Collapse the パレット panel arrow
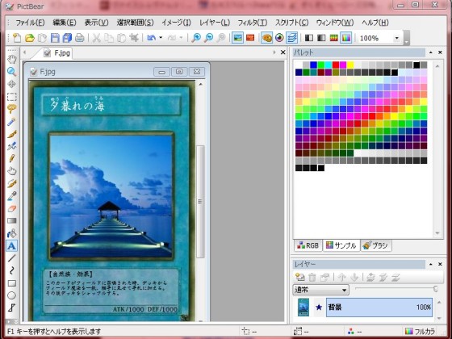 pos(431,52)
